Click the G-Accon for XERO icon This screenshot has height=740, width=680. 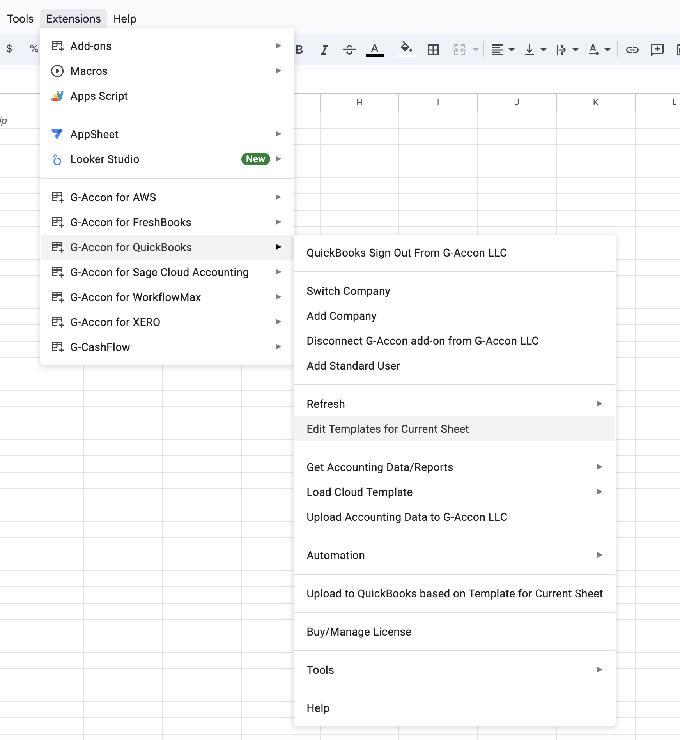(57, 322)
